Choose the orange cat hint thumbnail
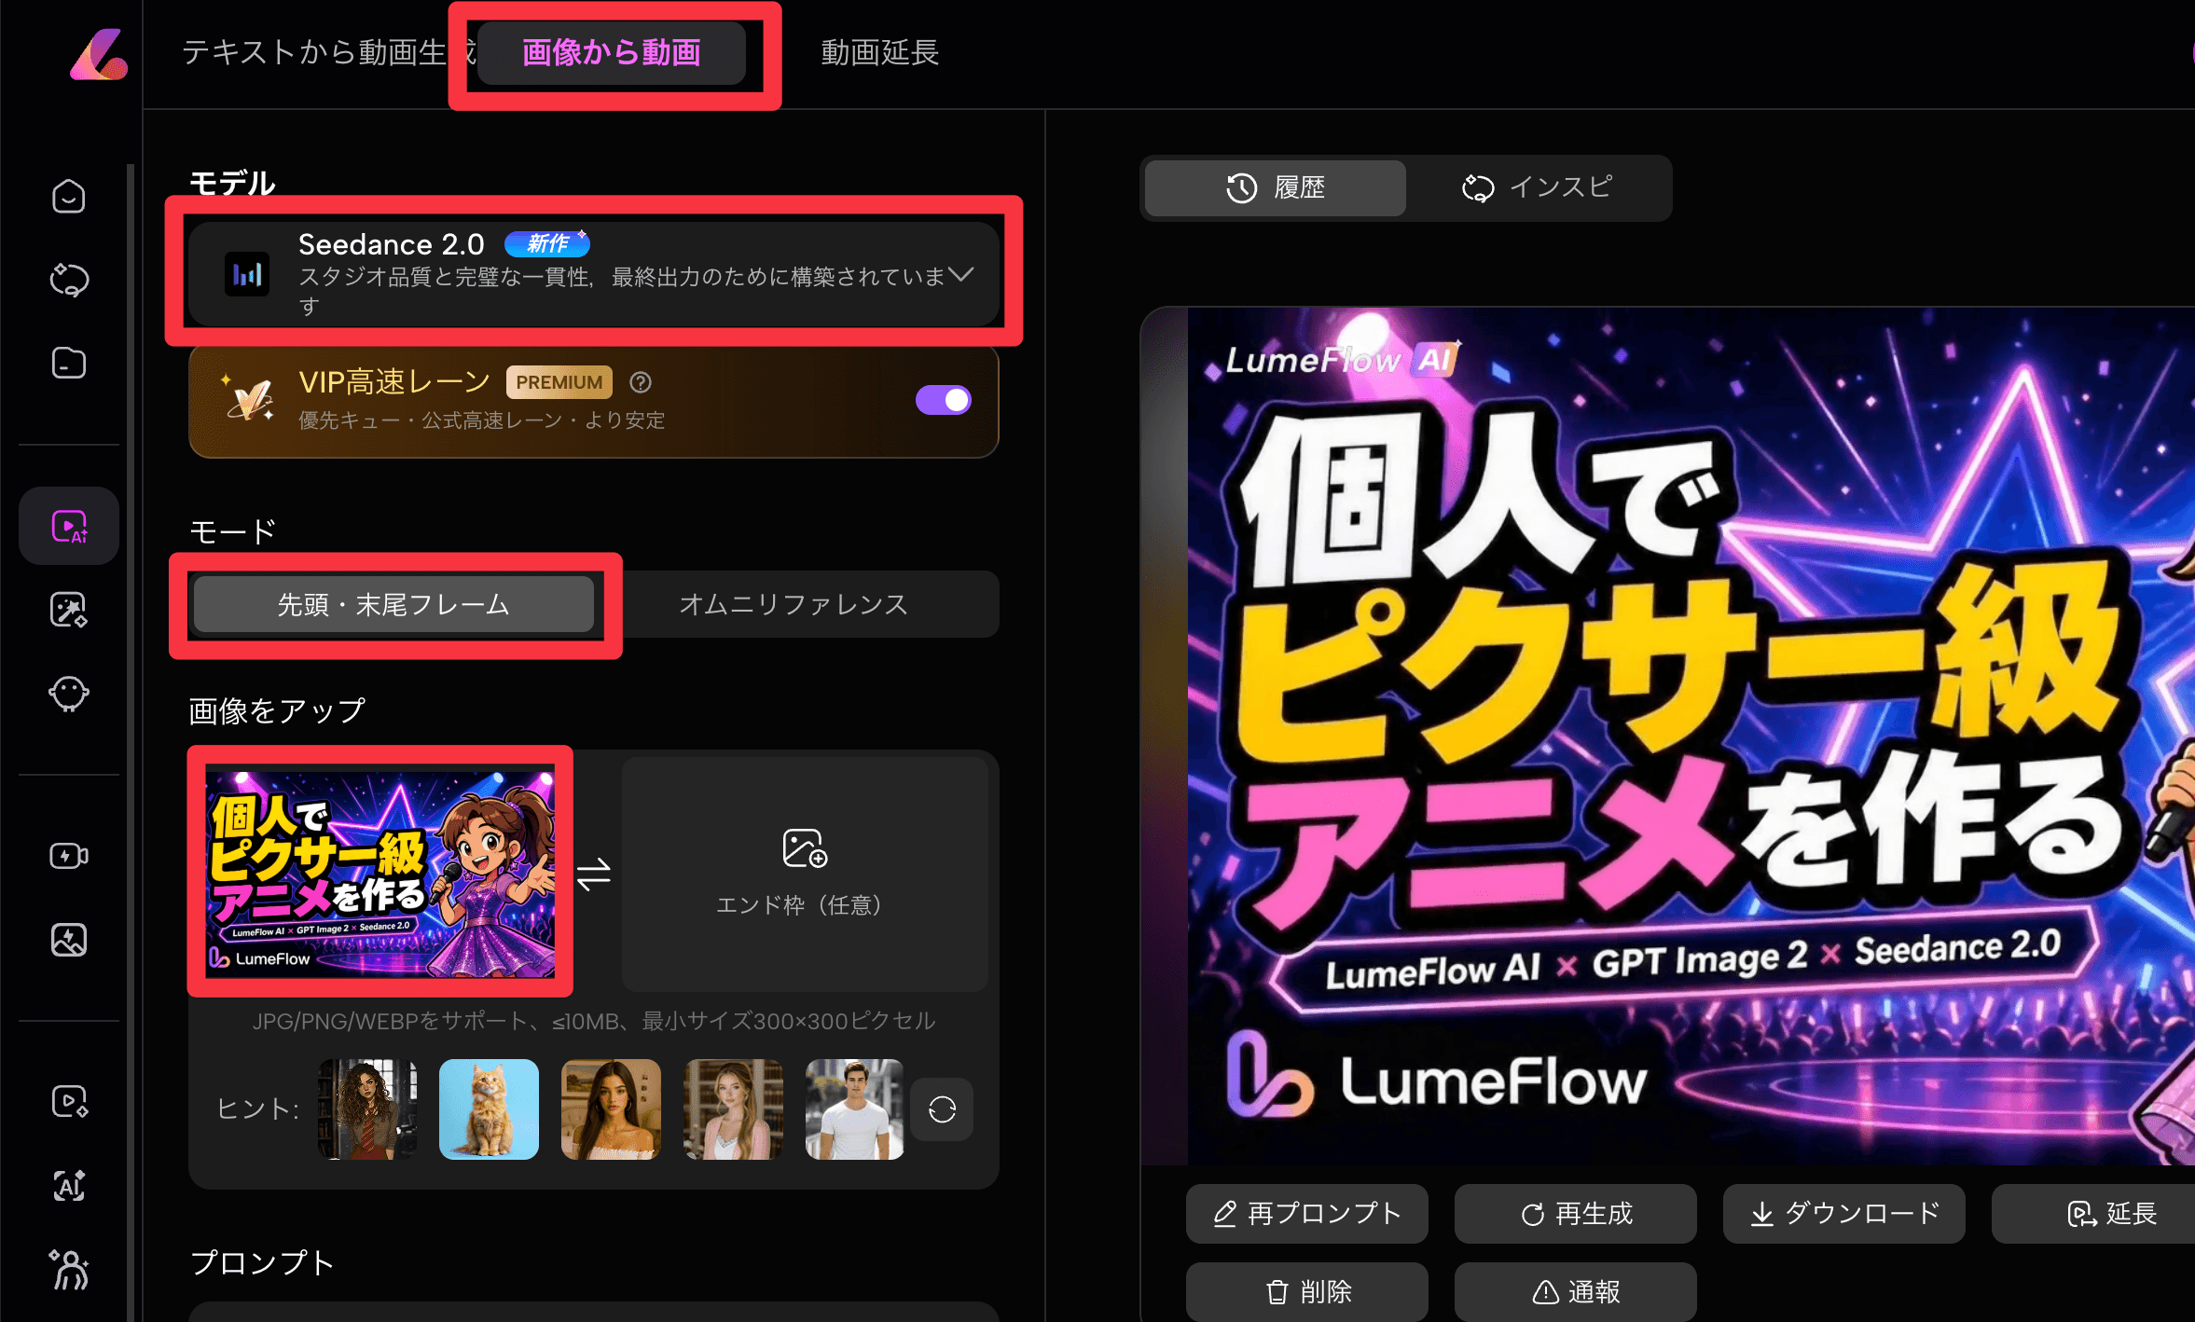2195x1322 pixels. tap(489, 1109)
